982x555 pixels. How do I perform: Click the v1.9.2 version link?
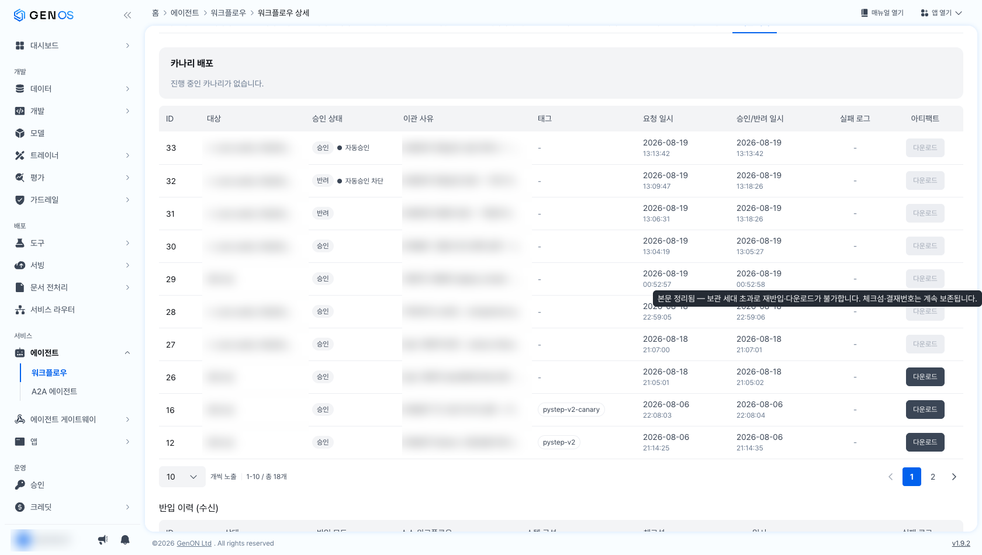point(961,543)
